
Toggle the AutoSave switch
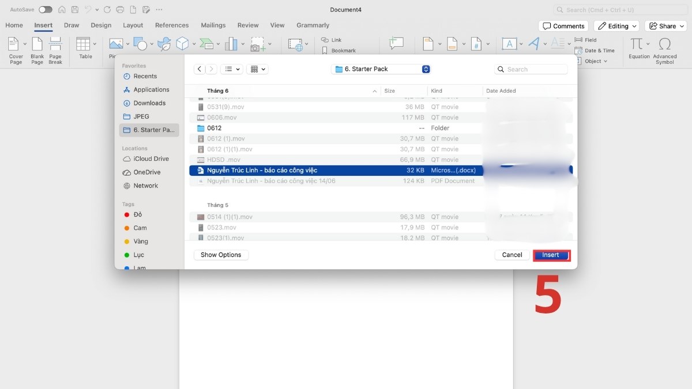pyautogui.click(x=45, y=10)
